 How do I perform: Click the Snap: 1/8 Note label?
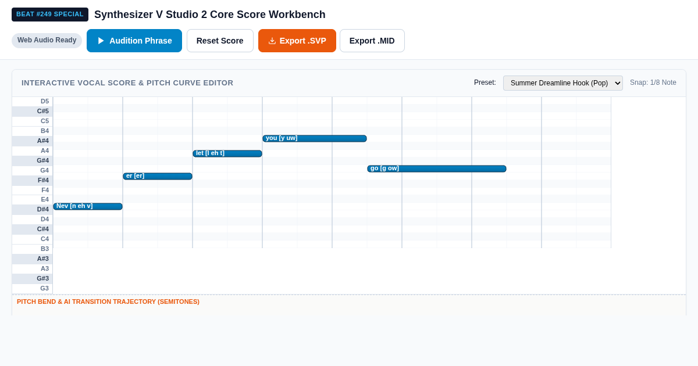pyautogui.click(x=653, y=82)
